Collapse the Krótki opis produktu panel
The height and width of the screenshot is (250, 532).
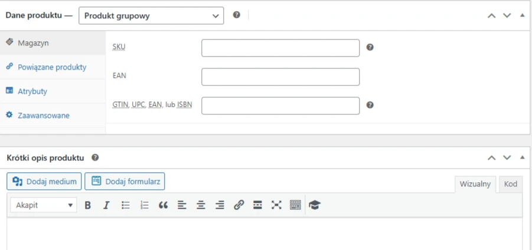(522, 157)
